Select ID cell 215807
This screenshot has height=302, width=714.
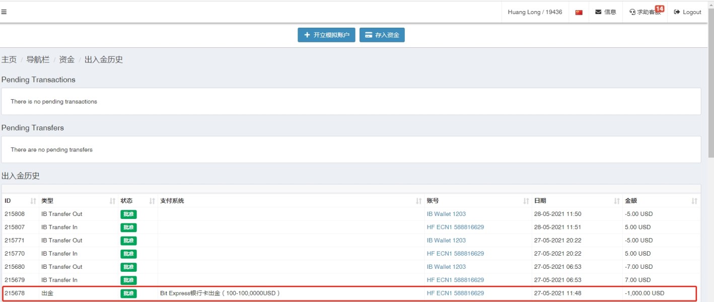[x=15, y=227]
